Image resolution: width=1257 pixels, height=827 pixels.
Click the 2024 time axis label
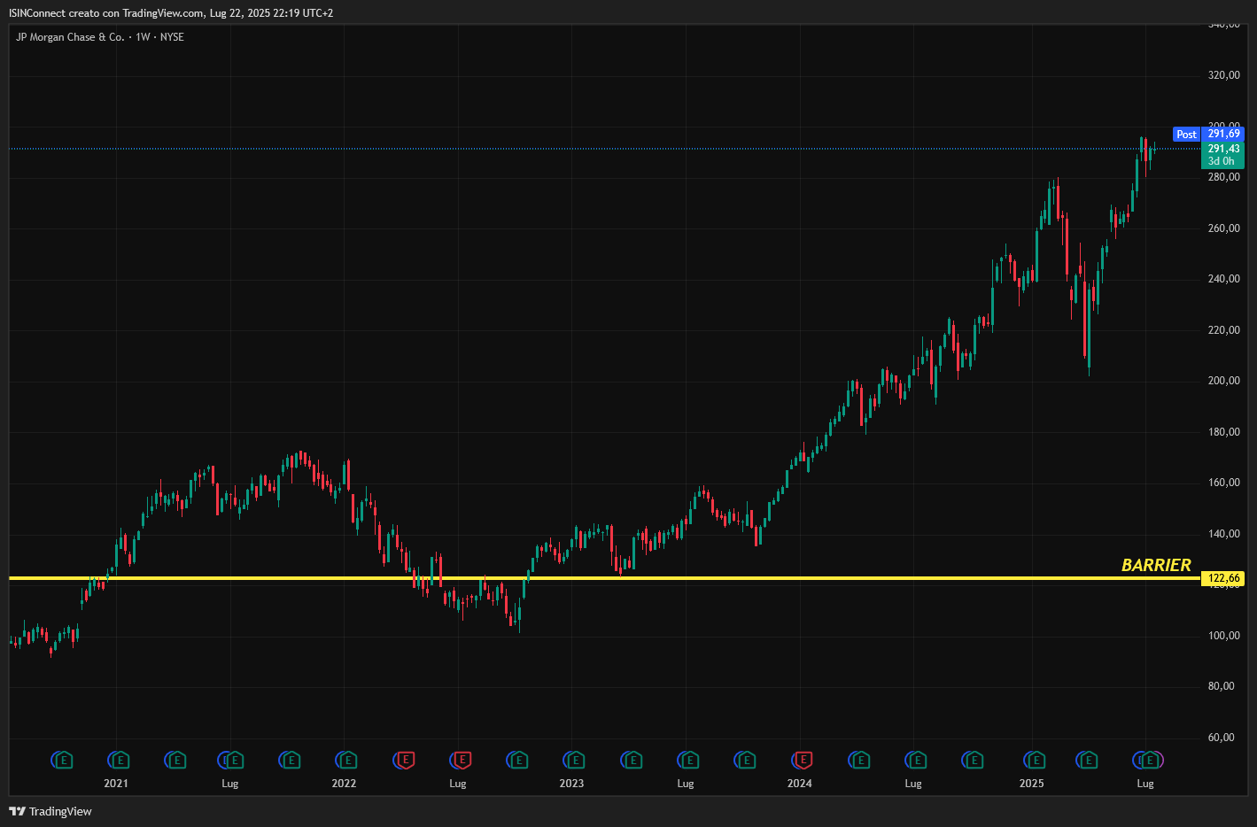(799, 784)
